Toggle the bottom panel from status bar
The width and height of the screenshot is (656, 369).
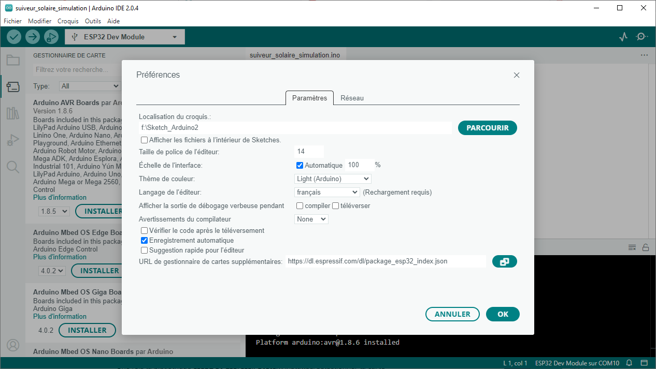644,363
